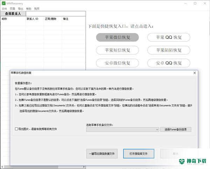Minimize the MMRecovery window
The image size is (210, 169).
coord(186,3)
